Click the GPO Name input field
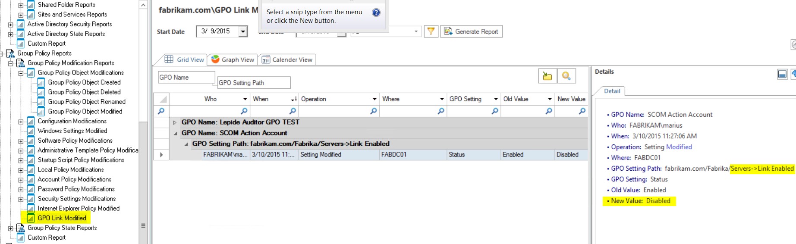Image resolution: width=796 pixels, height=244 pixels. pos(186,78)
